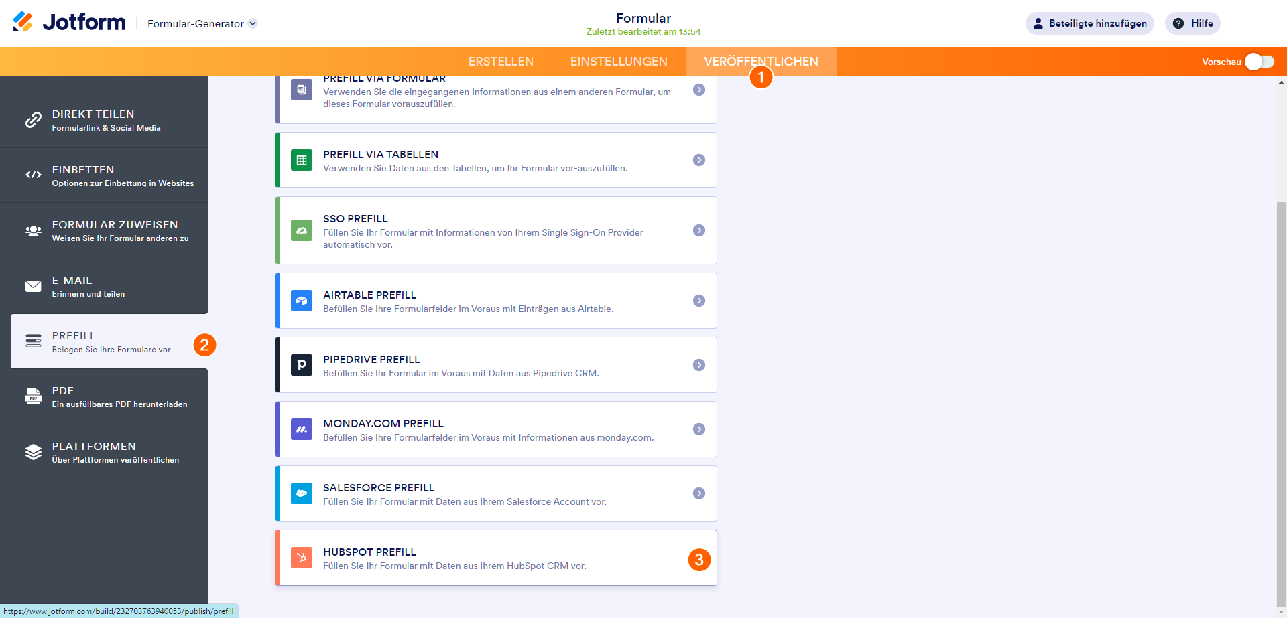
Task: Select the Veröffentlichen tab
Action: tap(761, 62)
